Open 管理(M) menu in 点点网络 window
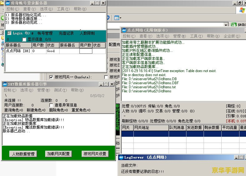246x176 pixels. pos(180,36)
